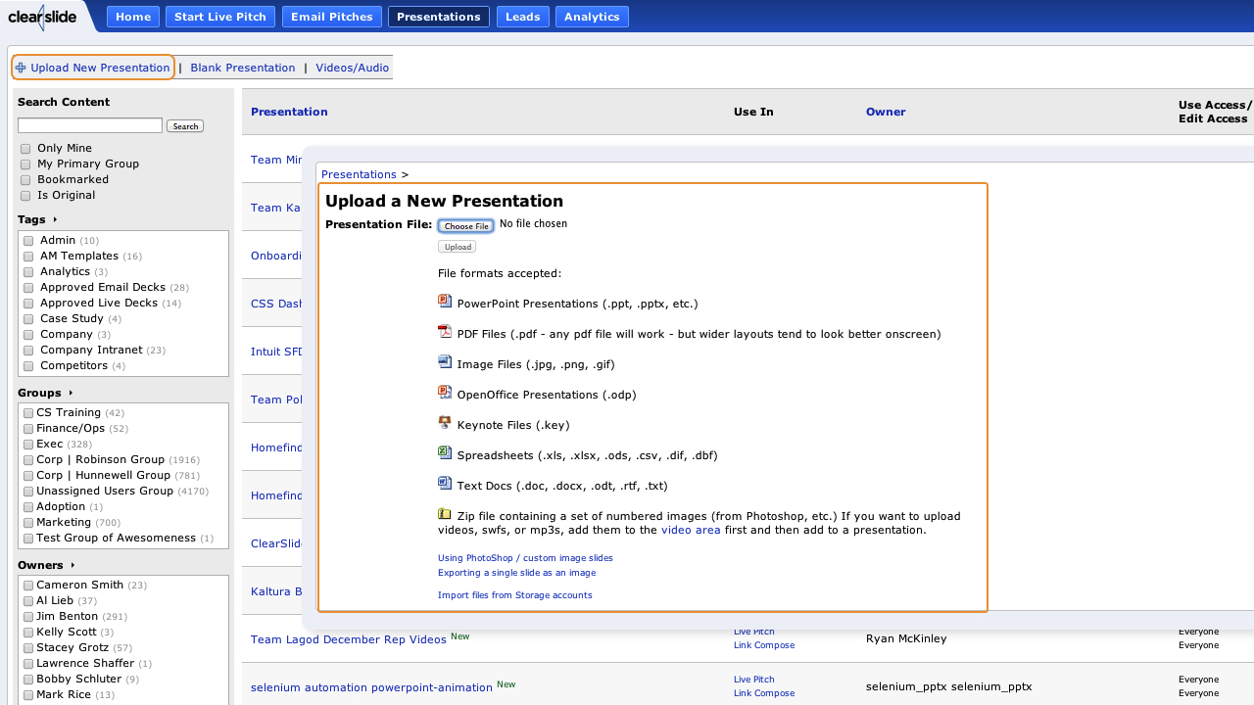Open selenium automation powerpoint-animation presentation
The width and height of the screenshot is (1254, 705).
pos(371,687)
